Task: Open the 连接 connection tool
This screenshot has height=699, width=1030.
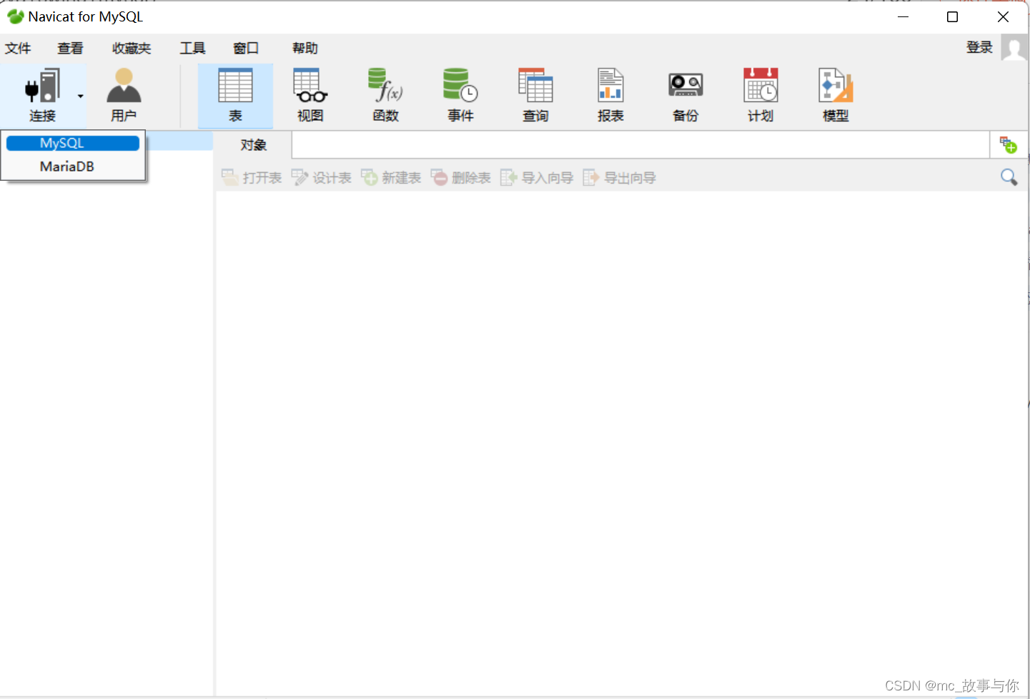Action: point(42,95)
